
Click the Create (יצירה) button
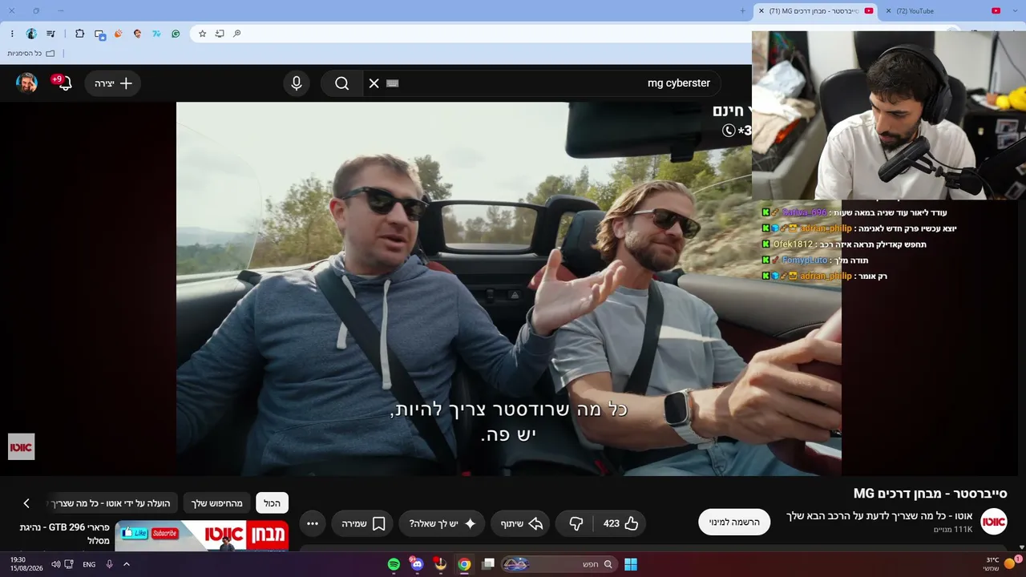coord(113,83)
